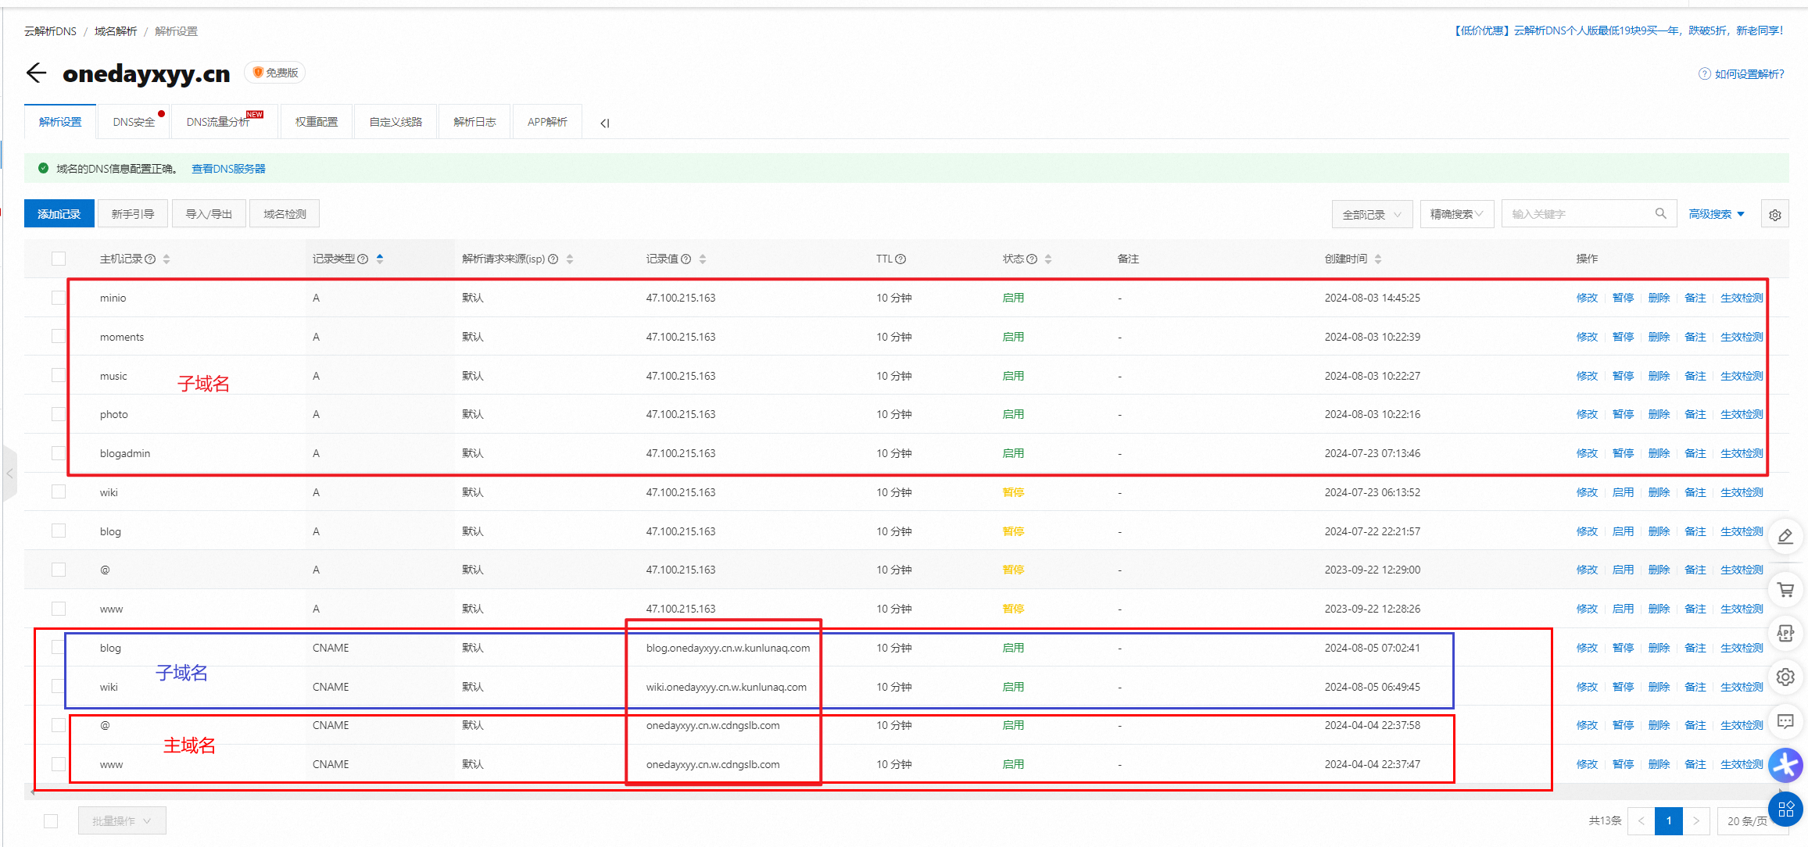1808x847 pixels.
Task: Switch to the APP解析 tab
Action: (x=547, y=122)
